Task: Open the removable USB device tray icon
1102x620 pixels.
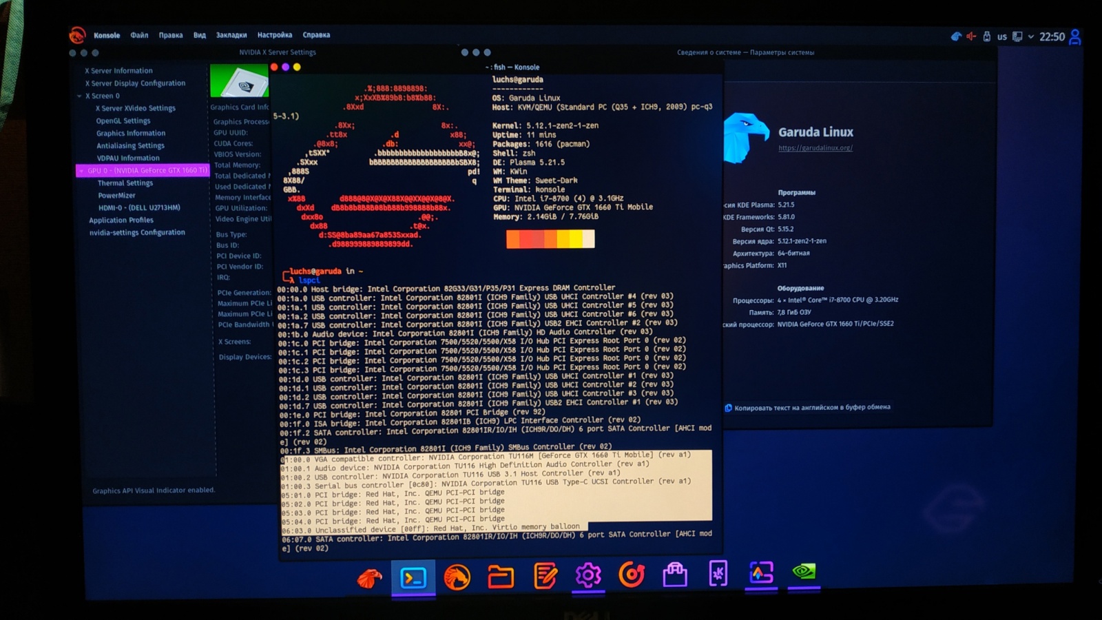Action: 987,37
